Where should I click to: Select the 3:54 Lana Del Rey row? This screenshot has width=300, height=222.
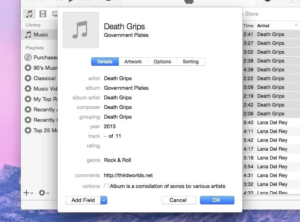click(x=271, y=167)
